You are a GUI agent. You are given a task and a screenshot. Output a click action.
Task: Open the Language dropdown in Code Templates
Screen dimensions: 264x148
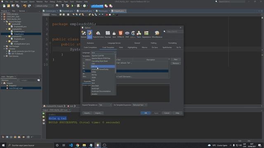104,53
